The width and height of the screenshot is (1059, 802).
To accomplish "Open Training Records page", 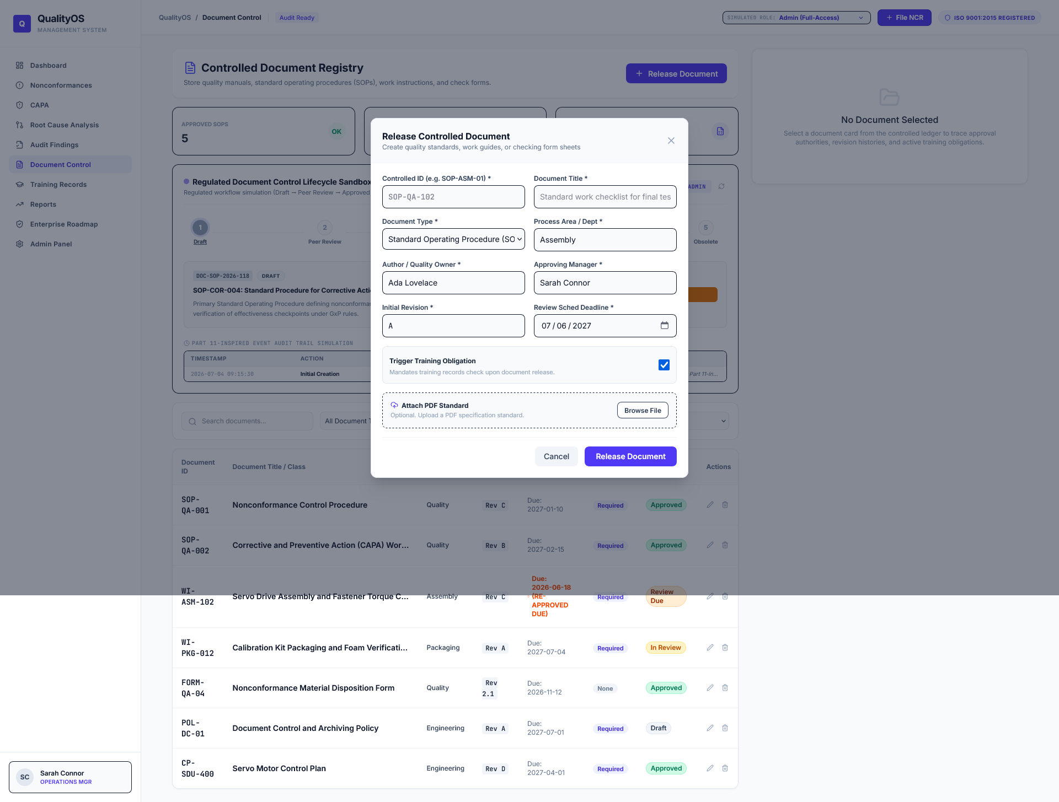I will (70, 185).
